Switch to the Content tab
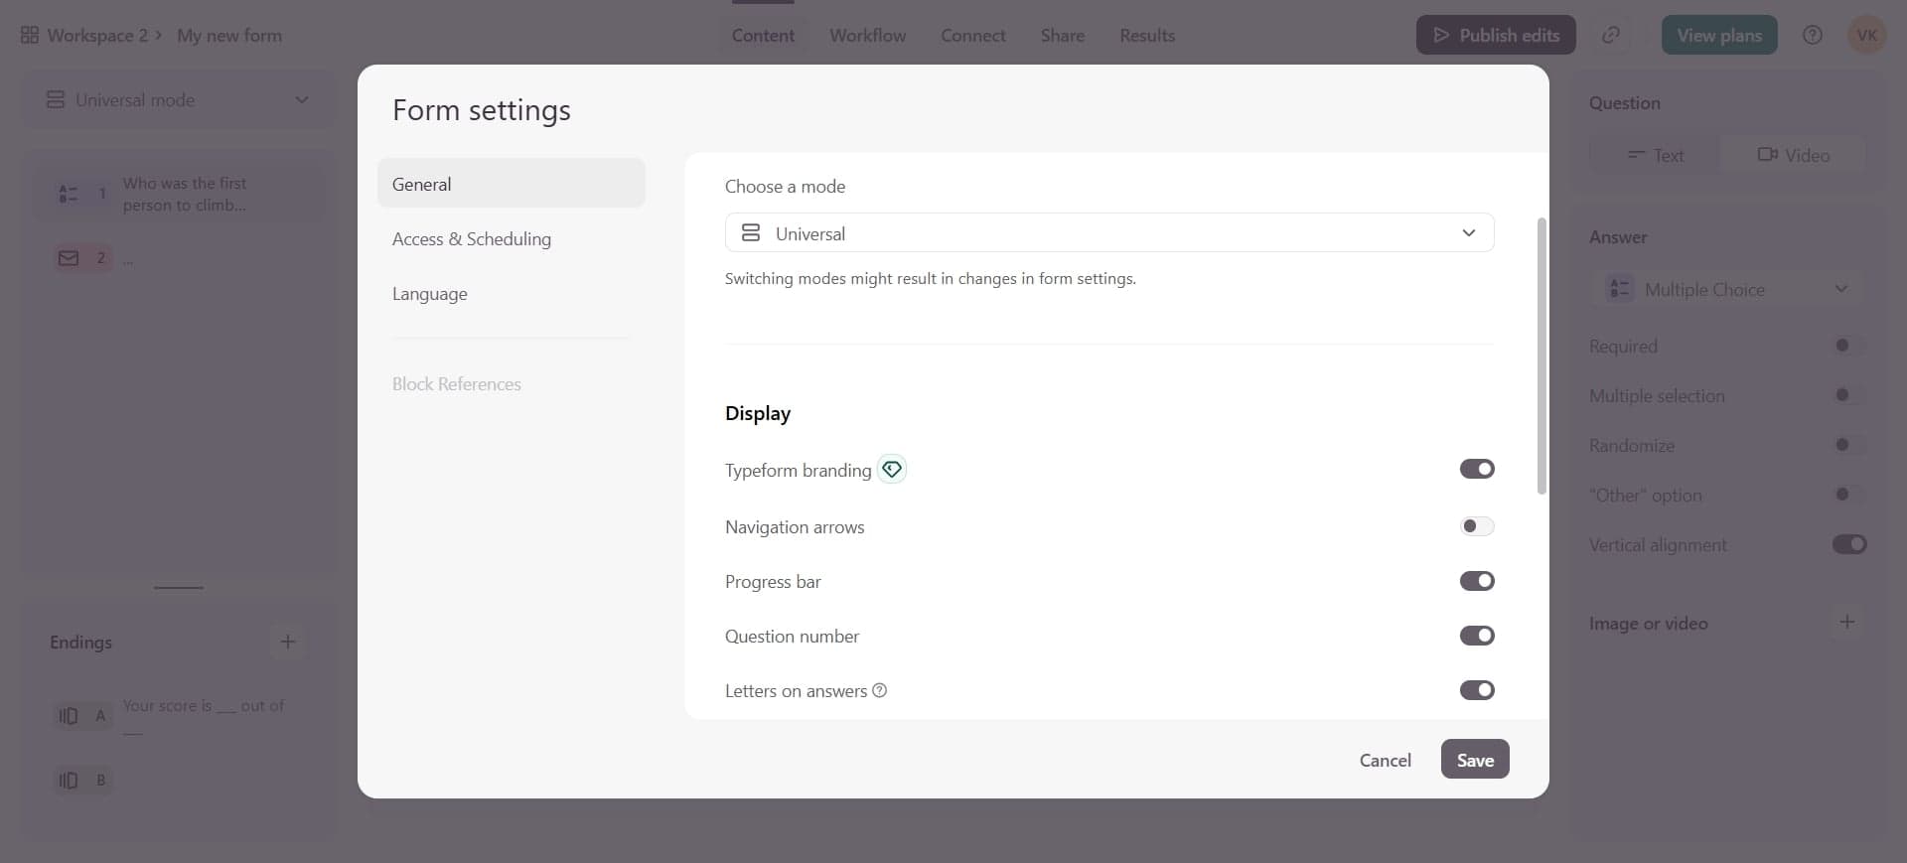This screenshot has height=863, width=1907. (763, 35)
